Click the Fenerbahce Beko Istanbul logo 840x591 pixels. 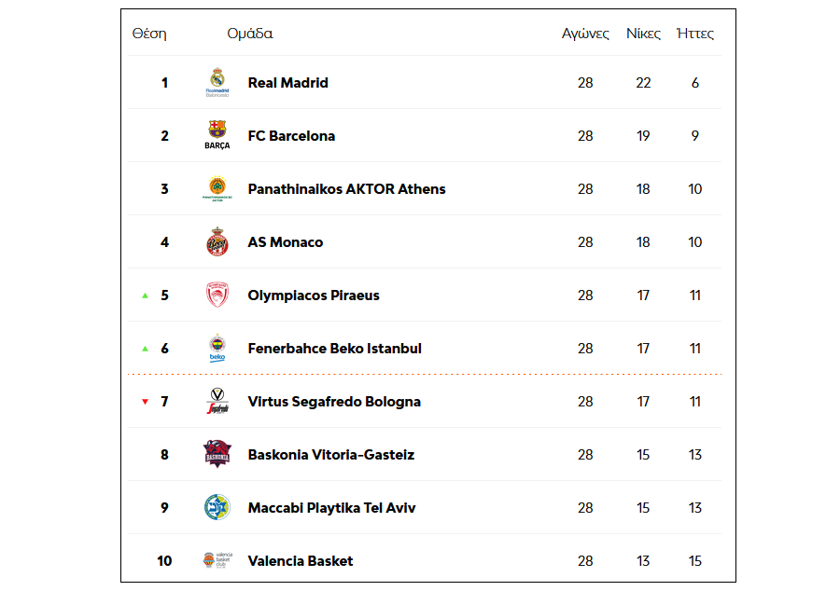(217, 349)
